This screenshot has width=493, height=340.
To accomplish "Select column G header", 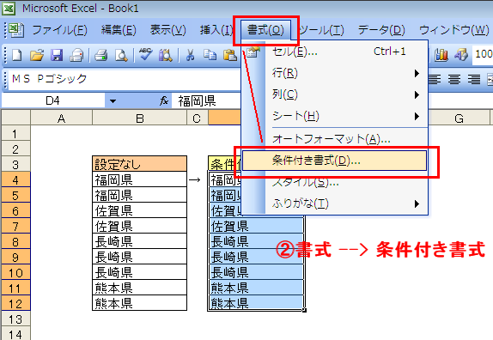I will pos(459,118).
